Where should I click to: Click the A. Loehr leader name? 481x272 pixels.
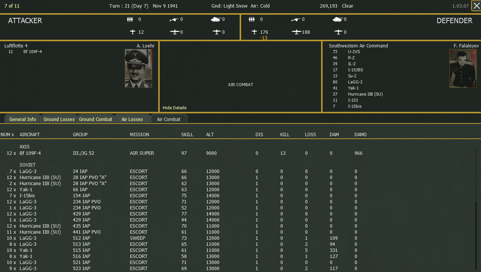pos(145,46)
